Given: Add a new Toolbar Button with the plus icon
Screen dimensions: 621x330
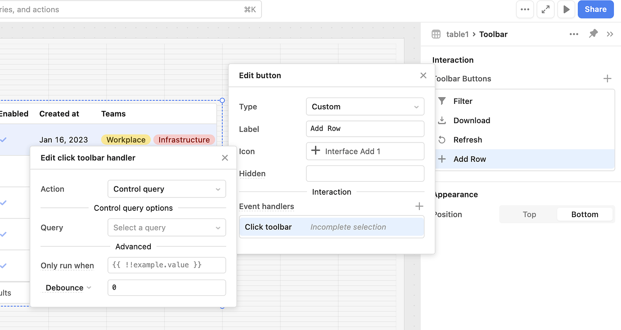Looking at the screenshot, I should [607, 78].
